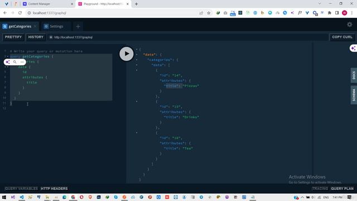Bookmark this page with the star icon
Viewport: 357px width, 201px height.
[x=209, y=13]
